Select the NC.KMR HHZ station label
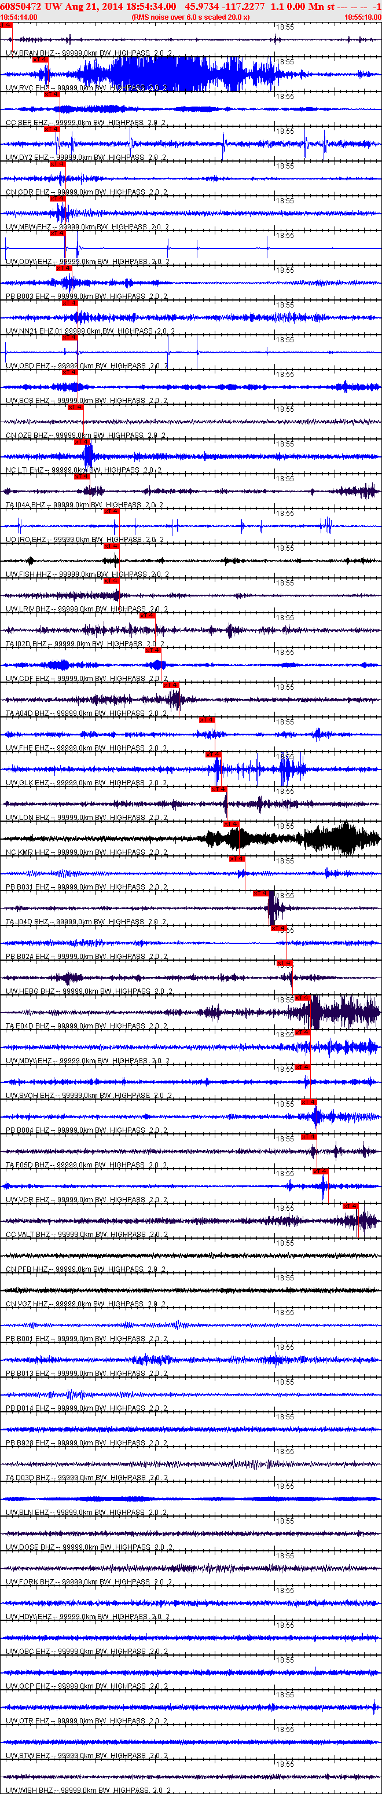Image resolution: width=382 pixels, height=1794 pixels. click(86, 852)
